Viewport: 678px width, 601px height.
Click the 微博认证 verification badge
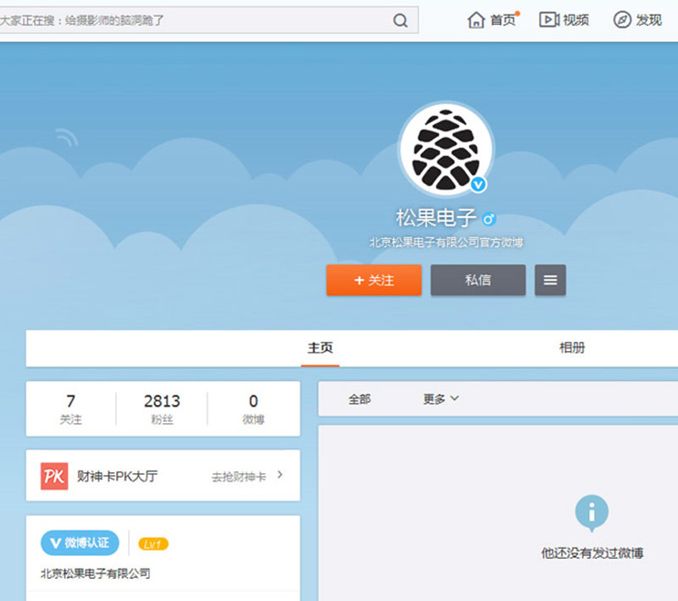(80, 543)
